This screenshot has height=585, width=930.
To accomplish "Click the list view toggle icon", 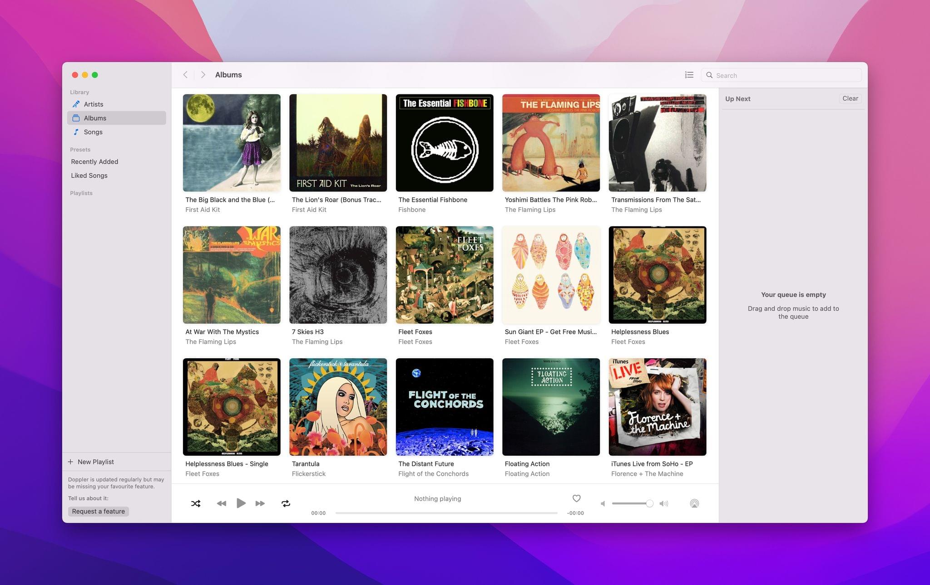I will (x=688, y=75).
